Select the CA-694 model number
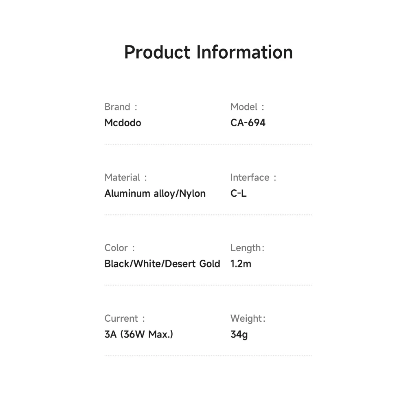This screenshot has width=417, height=417. pos(248,123)
